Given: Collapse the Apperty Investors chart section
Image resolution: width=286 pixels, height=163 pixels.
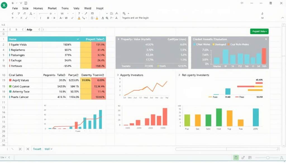Looking at the screenshot, I should (x=118, y=75).
